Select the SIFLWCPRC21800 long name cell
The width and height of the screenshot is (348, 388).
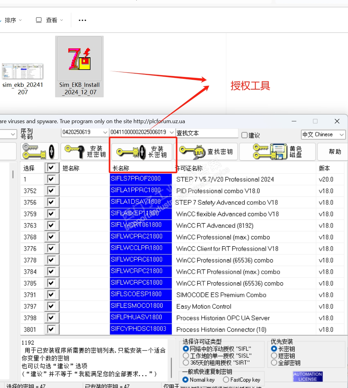point(141,236)
